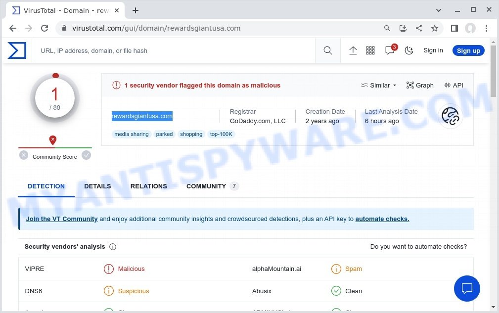Image resolution: width=499 pixels, height=313 pixels.
Task: Click the automate checks link
Action: [x=382, y=219]
